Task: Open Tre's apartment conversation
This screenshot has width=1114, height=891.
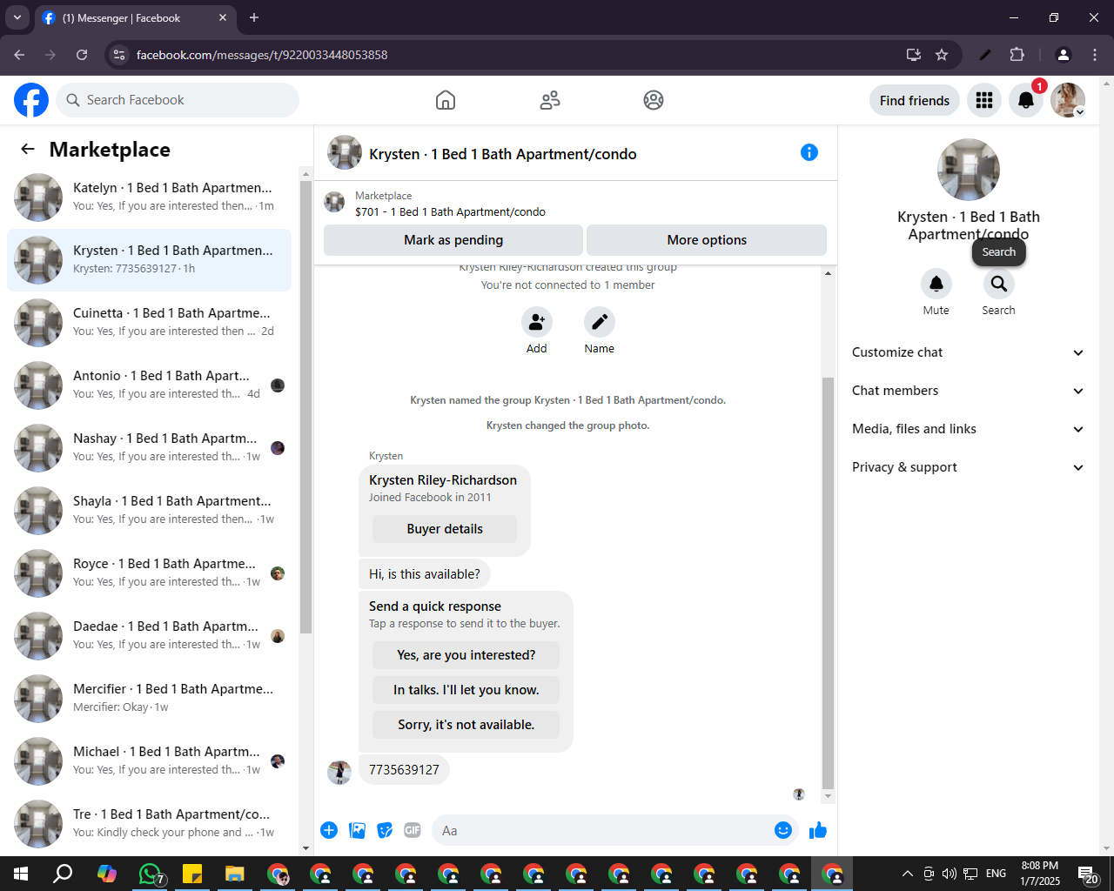Action: (150, 824)
